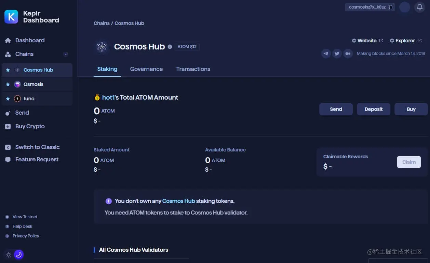Select Osmosis in the chains list
430x263 pixels.
click(x=37, y=84)
